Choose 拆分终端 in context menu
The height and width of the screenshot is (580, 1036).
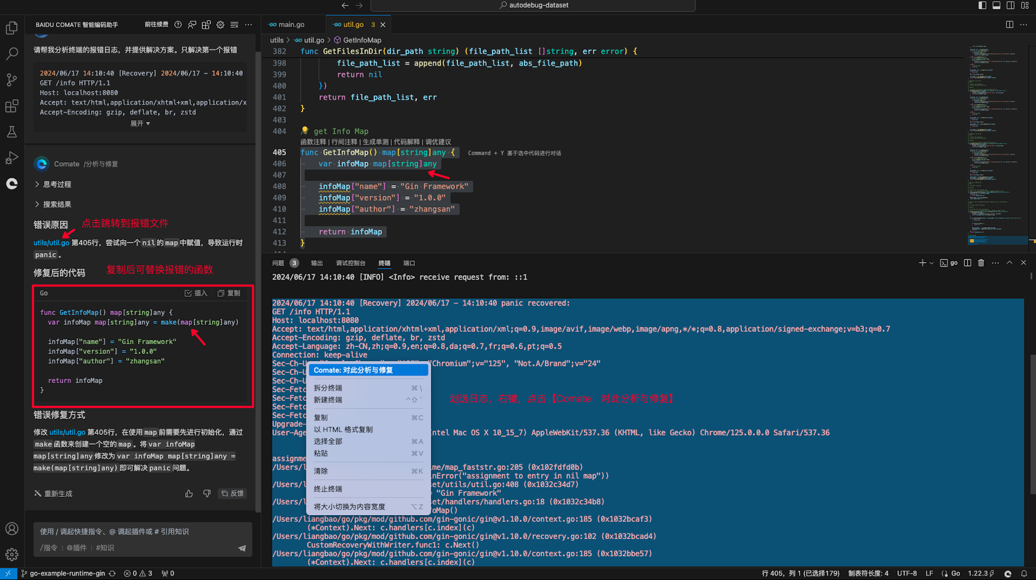coord(369,388)
